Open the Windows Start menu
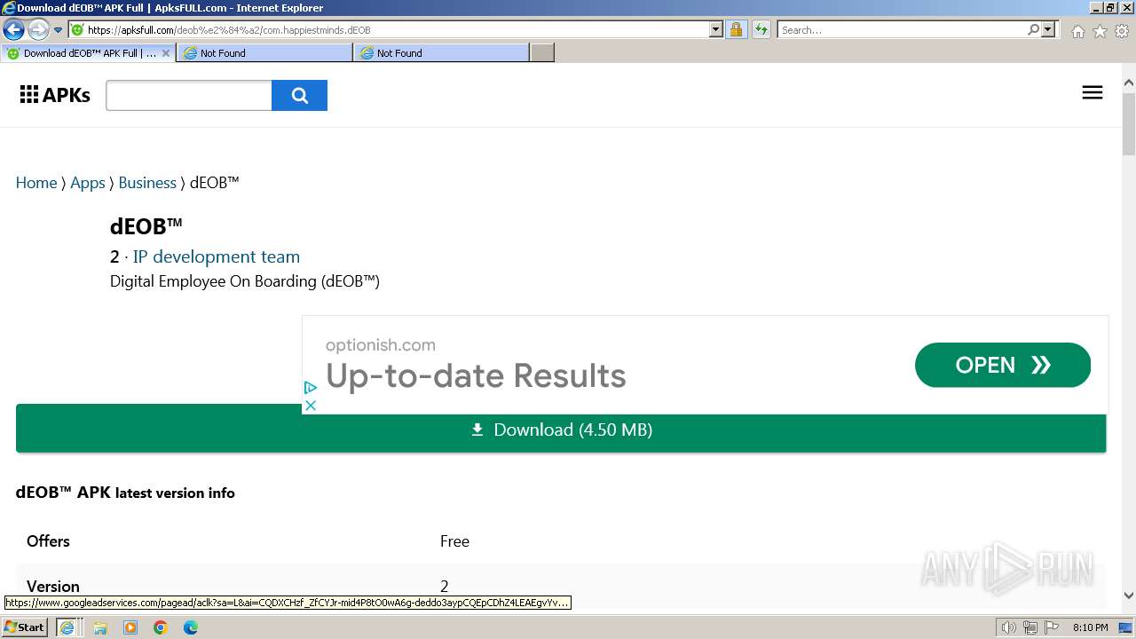 (25, 627)
